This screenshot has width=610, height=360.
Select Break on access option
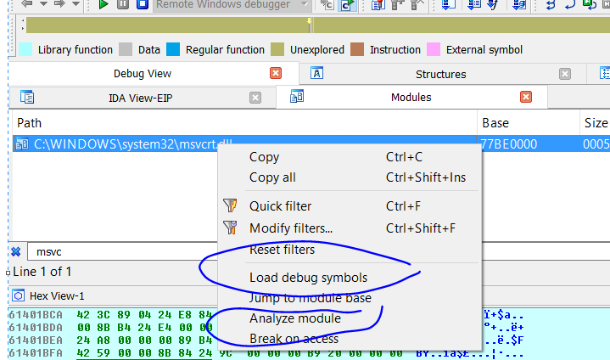294,339
